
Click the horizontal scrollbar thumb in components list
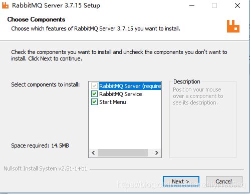click(x=123, y=152)
